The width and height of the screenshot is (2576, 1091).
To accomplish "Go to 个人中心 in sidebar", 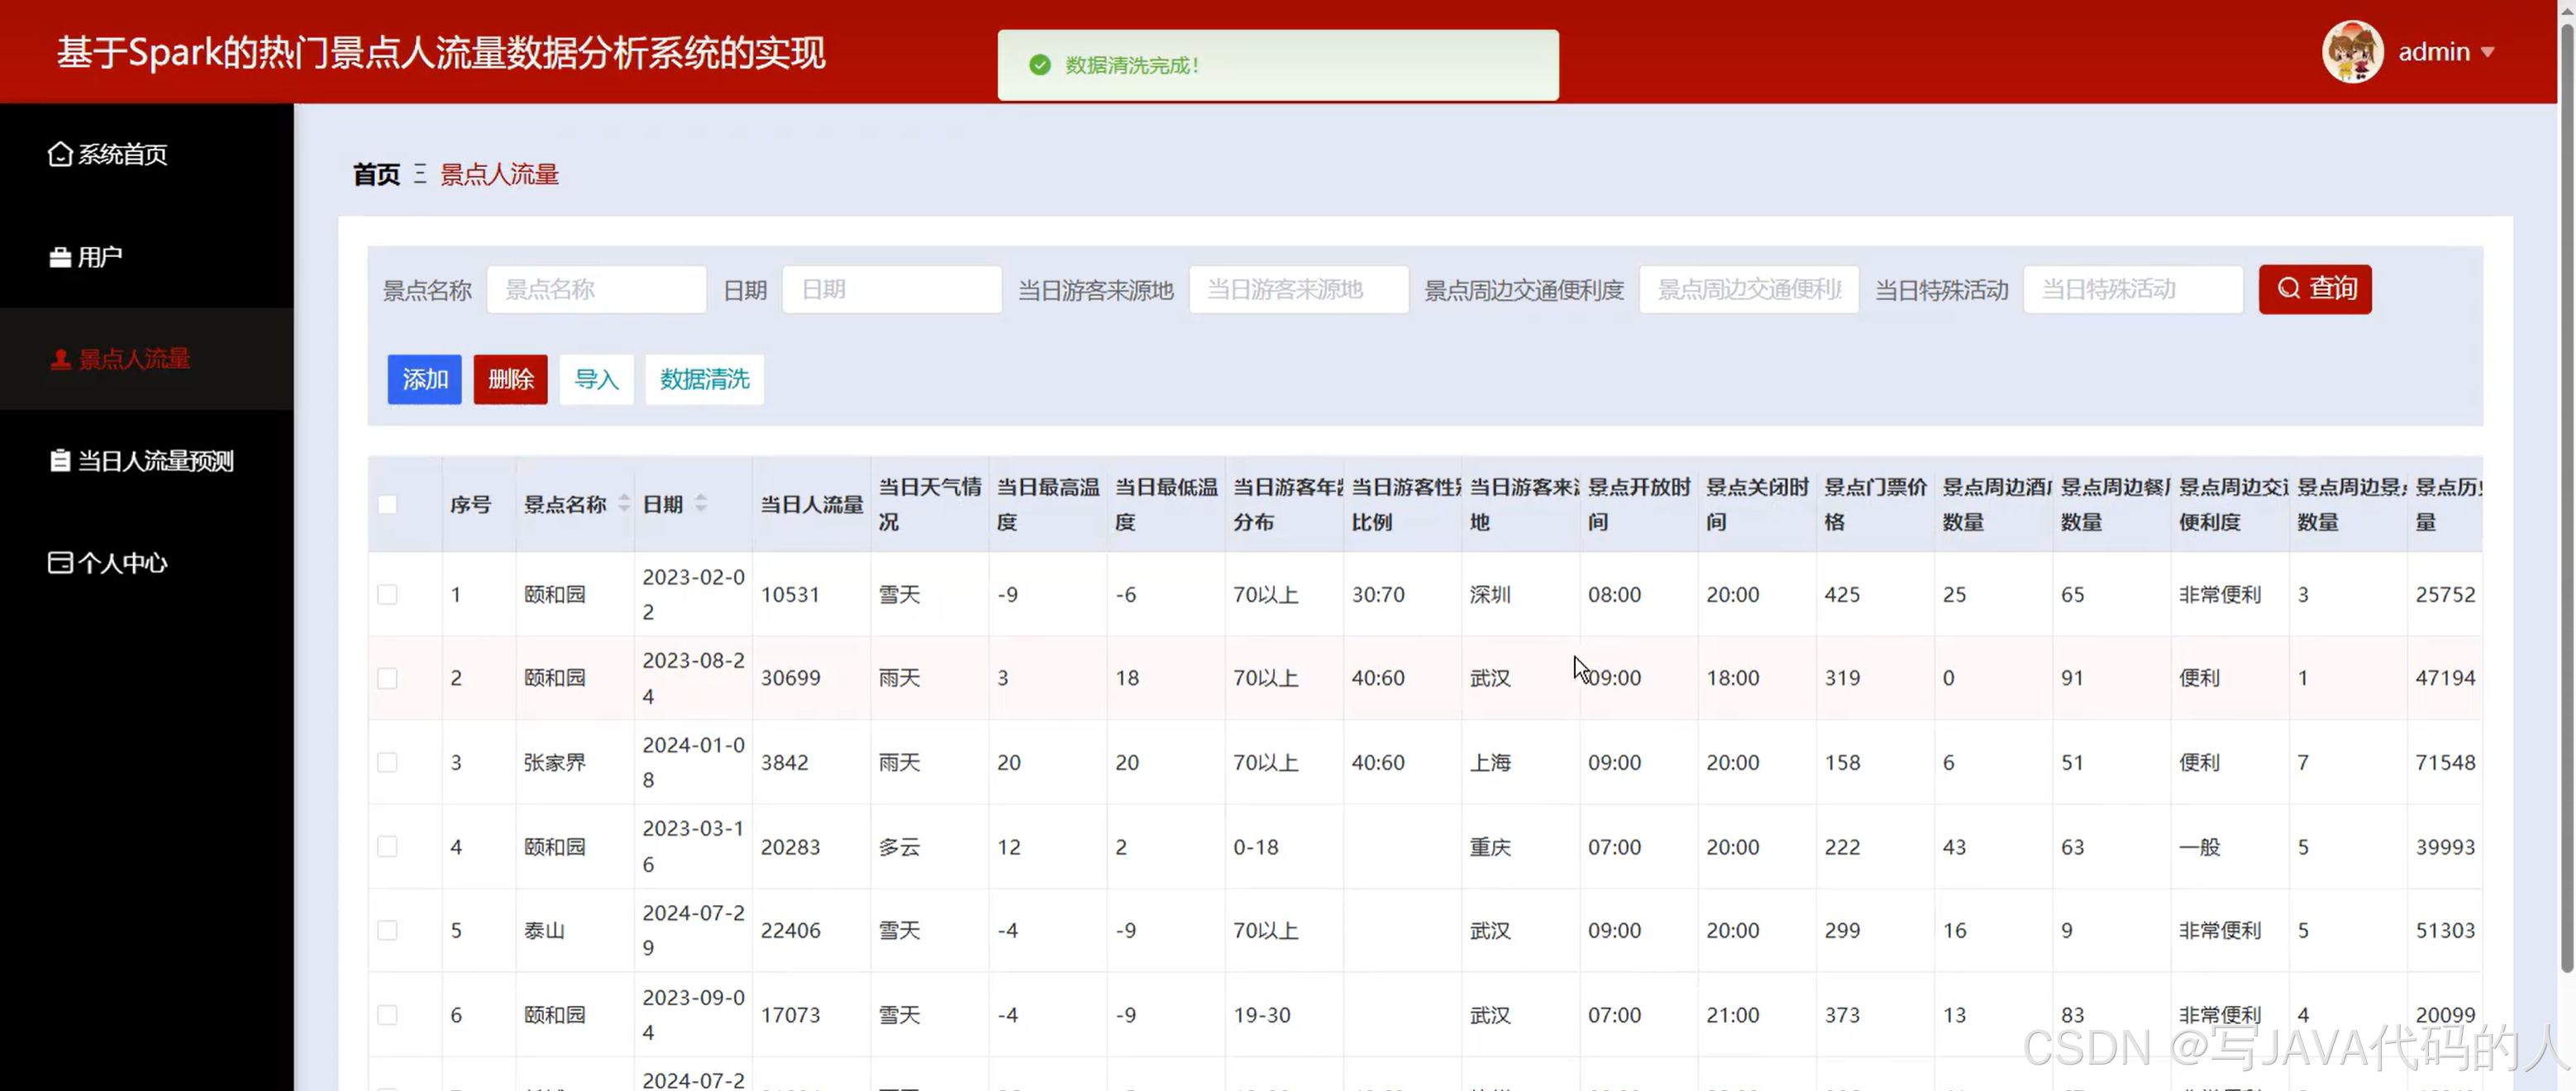I will (x=122, y=563).
